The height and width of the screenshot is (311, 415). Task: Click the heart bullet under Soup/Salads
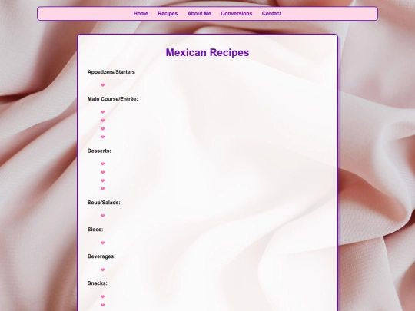tap(103, 216)
